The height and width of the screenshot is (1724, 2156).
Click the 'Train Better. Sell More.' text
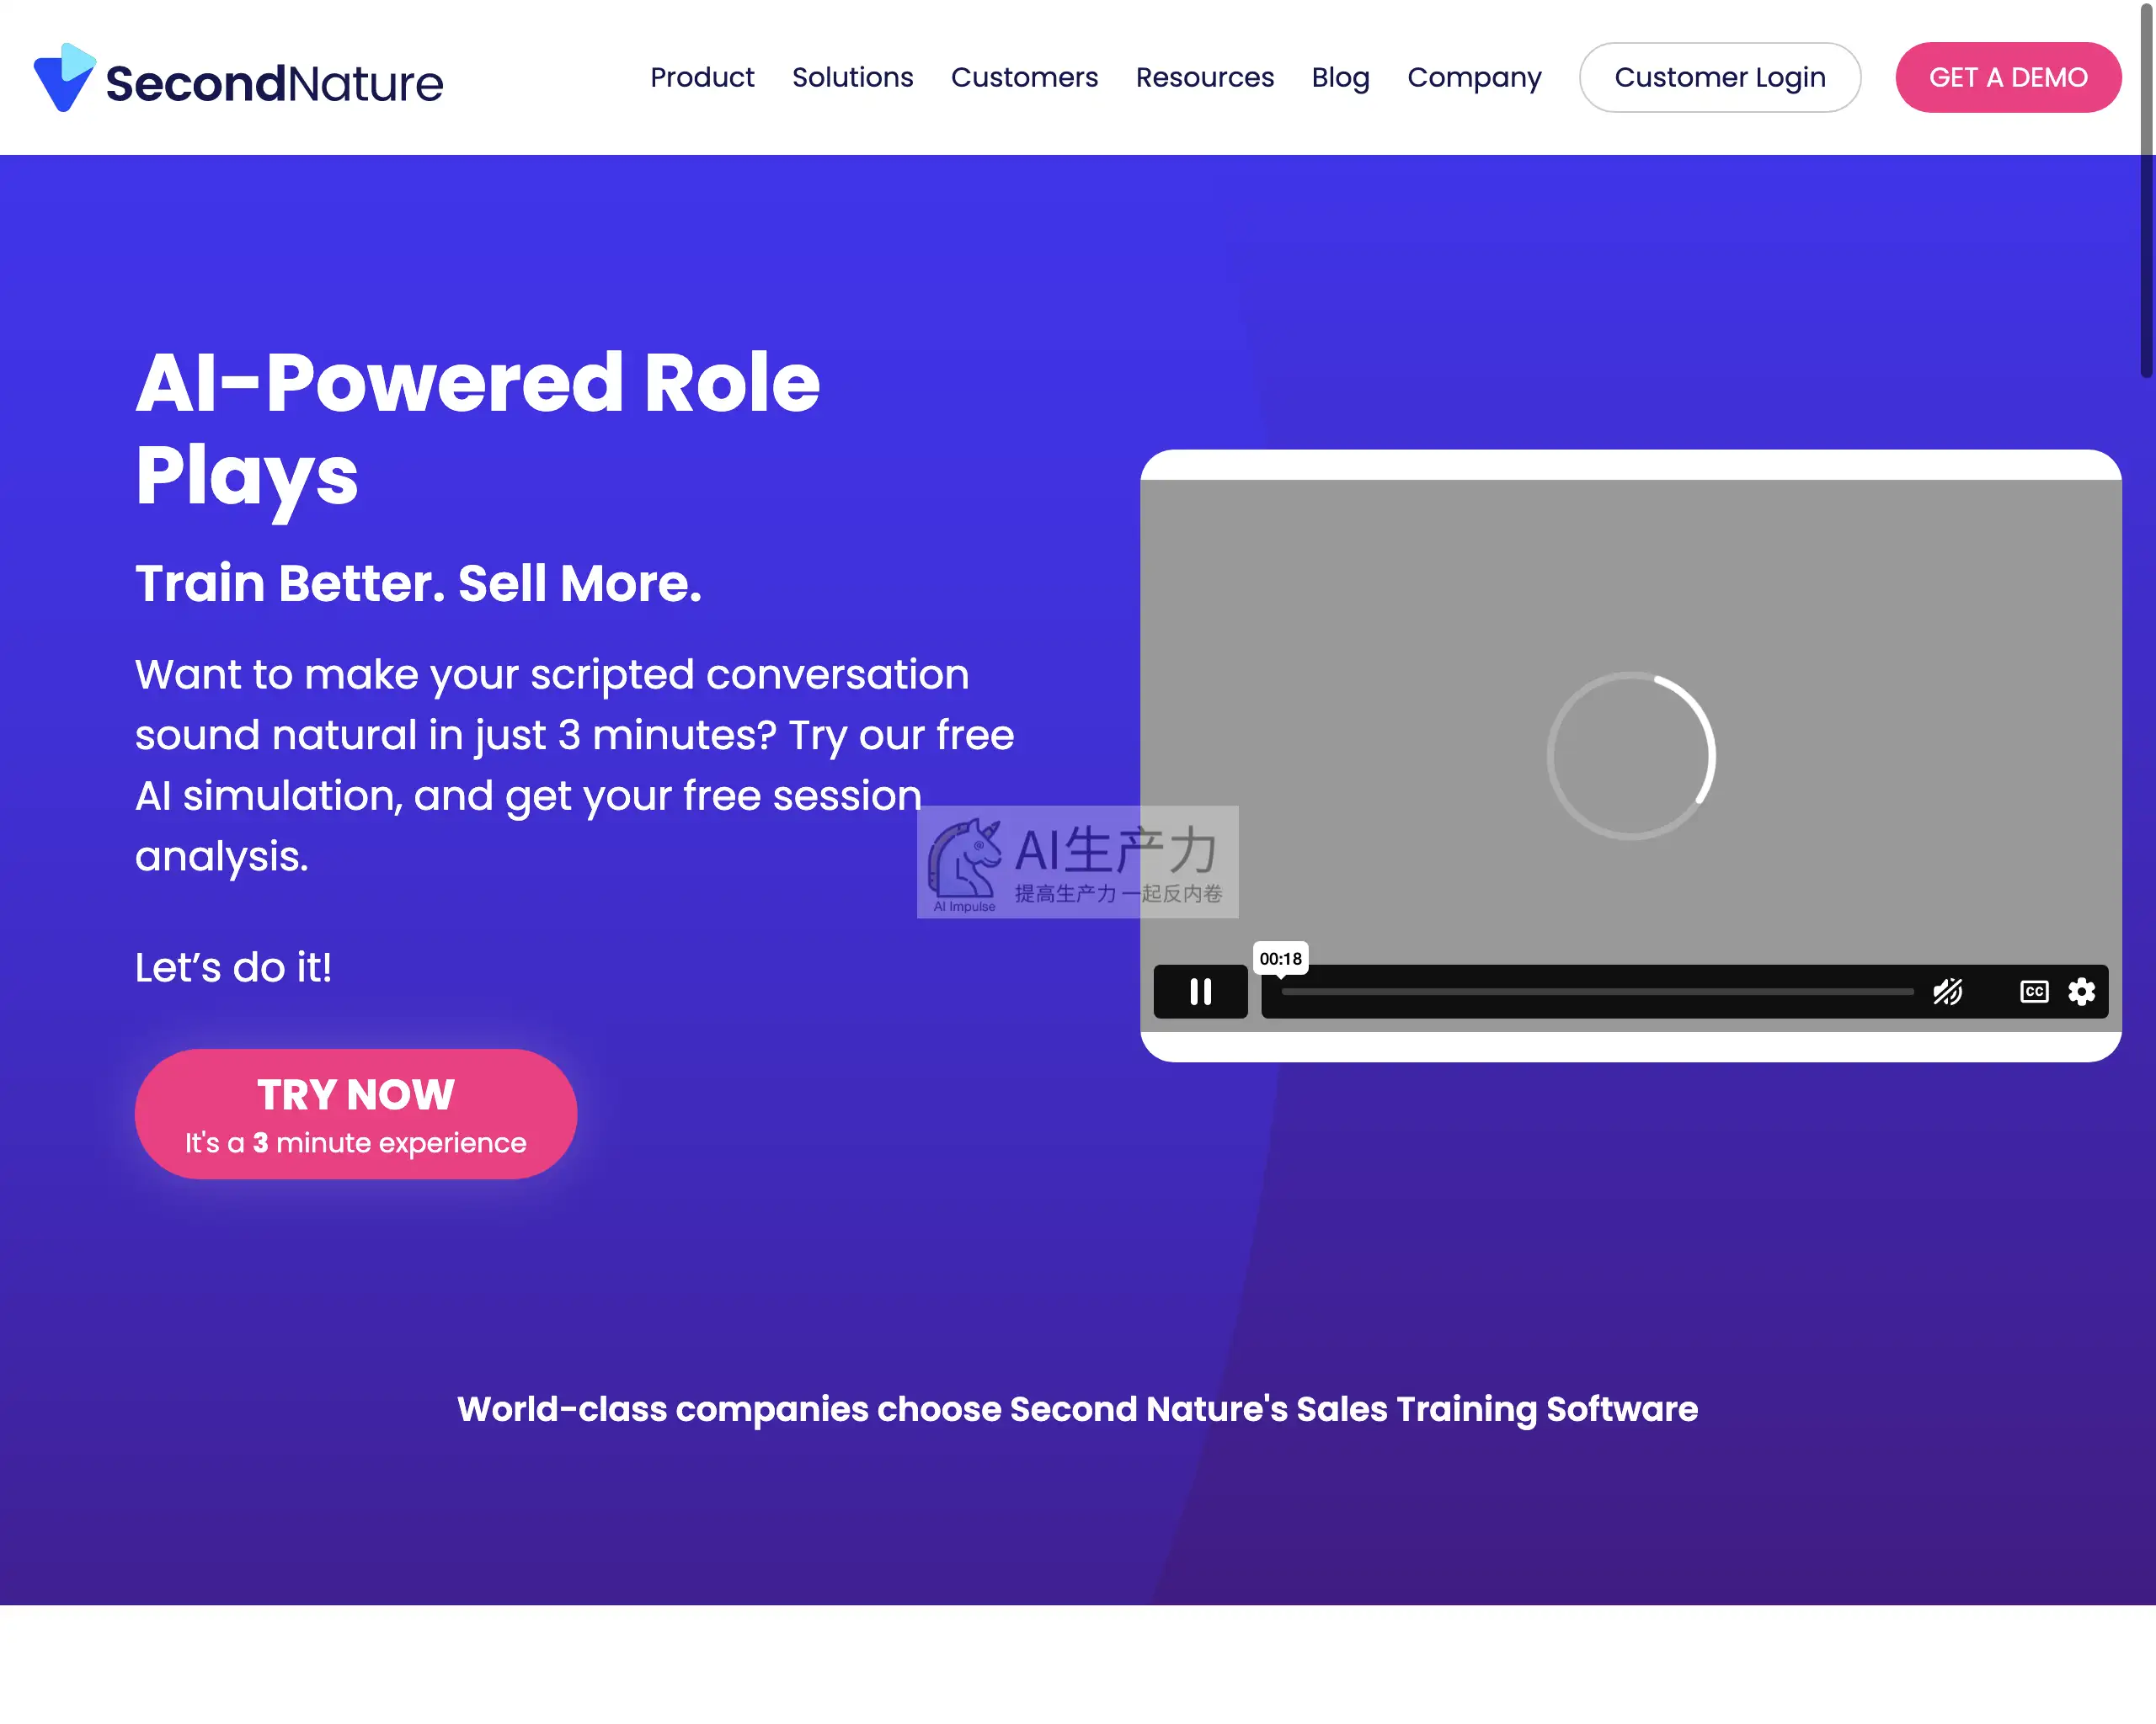(418, 583)
